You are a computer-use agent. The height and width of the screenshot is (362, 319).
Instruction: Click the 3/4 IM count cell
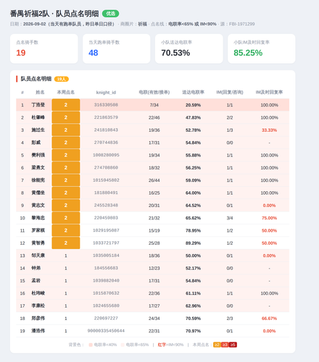[x=230, y=218]
